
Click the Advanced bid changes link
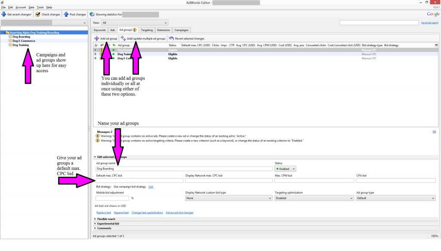[180, 213]
